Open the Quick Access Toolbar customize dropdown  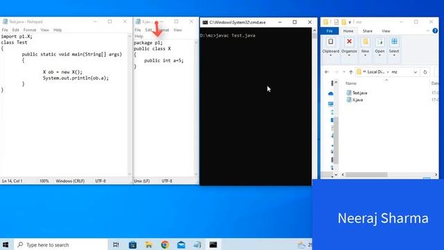click(350, 22)
